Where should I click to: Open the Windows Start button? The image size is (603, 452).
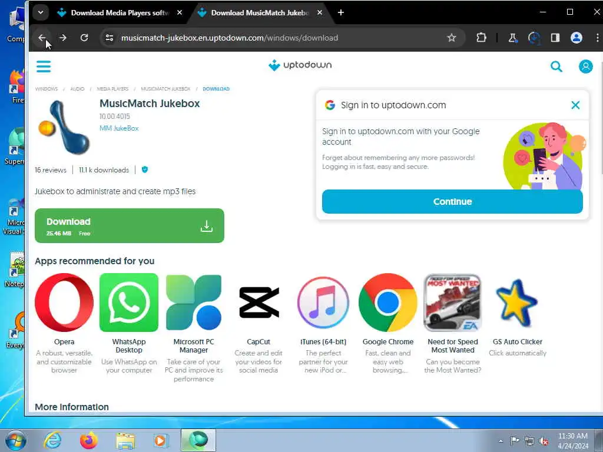(x=16, y=440)
